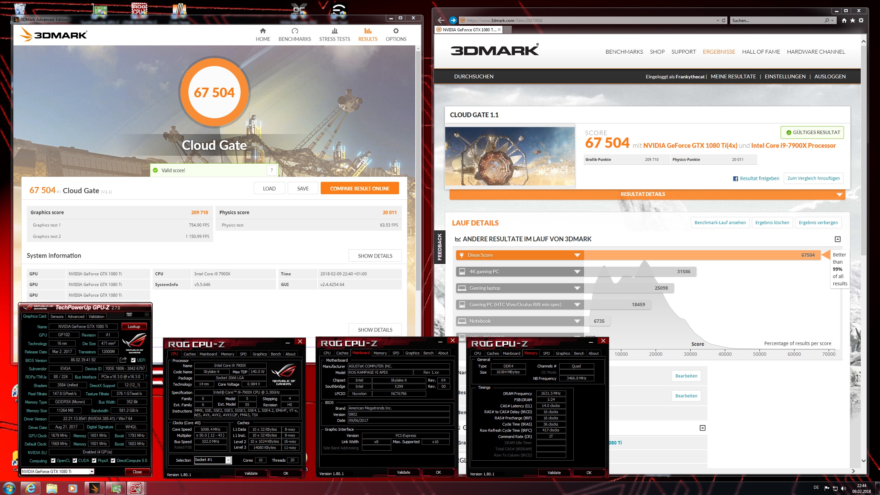Open SPD tab in Memory CPU-Z window
Viewport: 880px width, 495px height.
(x=546, y=353)
